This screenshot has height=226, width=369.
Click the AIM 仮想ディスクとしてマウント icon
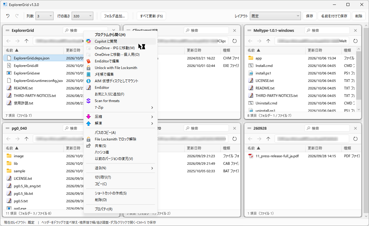click(88, 81)
